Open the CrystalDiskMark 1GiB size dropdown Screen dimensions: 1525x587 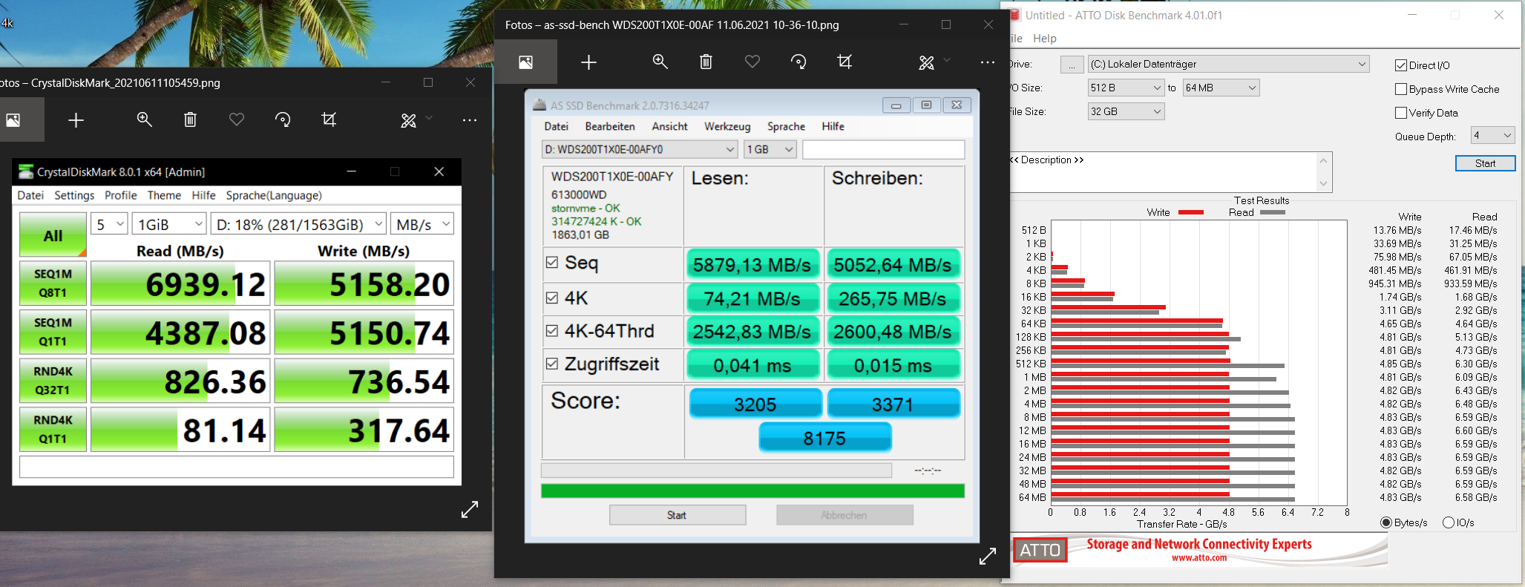tap(170, 224)
